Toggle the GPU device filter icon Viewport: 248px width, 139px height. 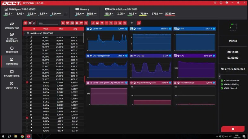click(68, 23)
